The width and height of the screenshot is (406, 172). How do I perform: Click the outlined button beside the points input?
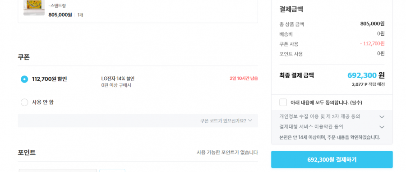112,171
